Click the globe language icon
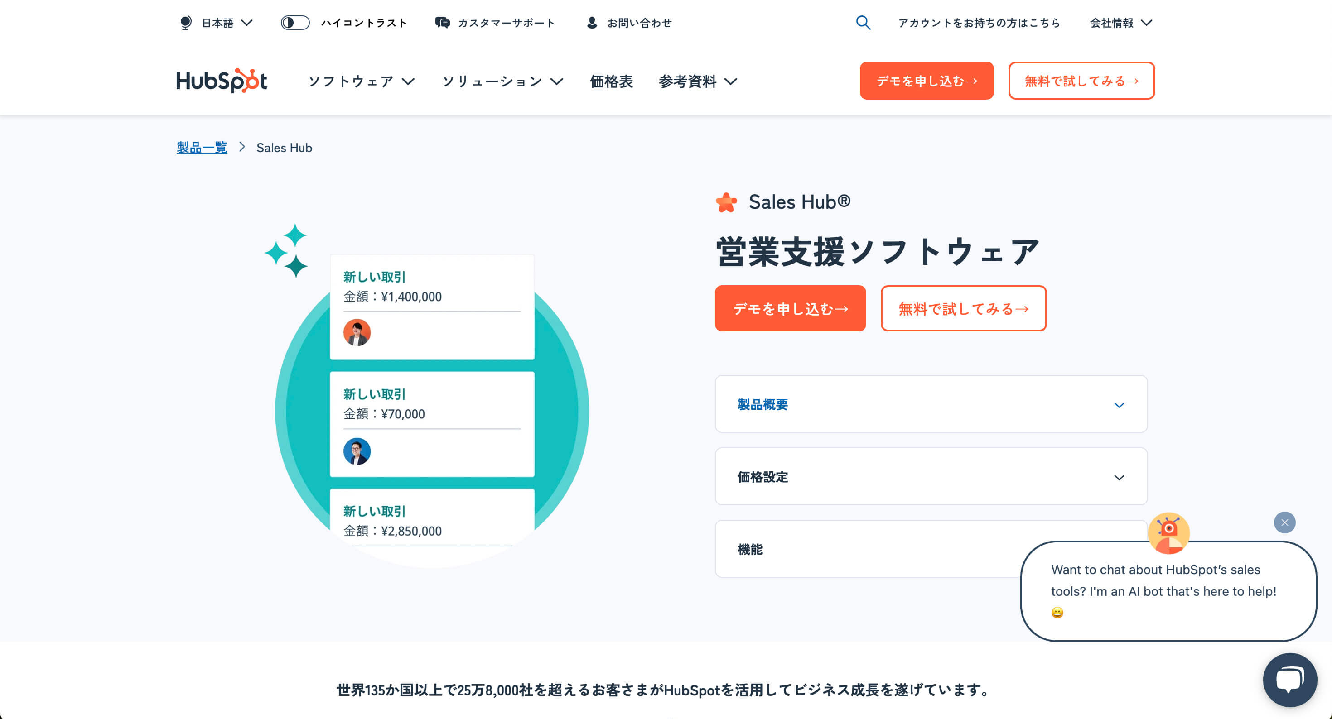The width and height of the screenshot is (1332, 719). (x=186, y=23)
